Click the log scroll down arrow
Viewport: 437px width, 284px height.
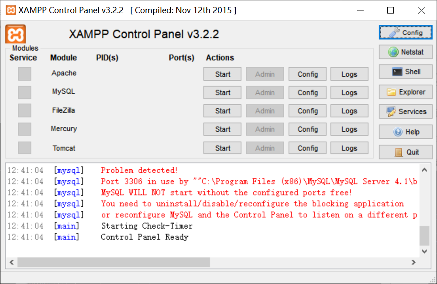point(424,251)
